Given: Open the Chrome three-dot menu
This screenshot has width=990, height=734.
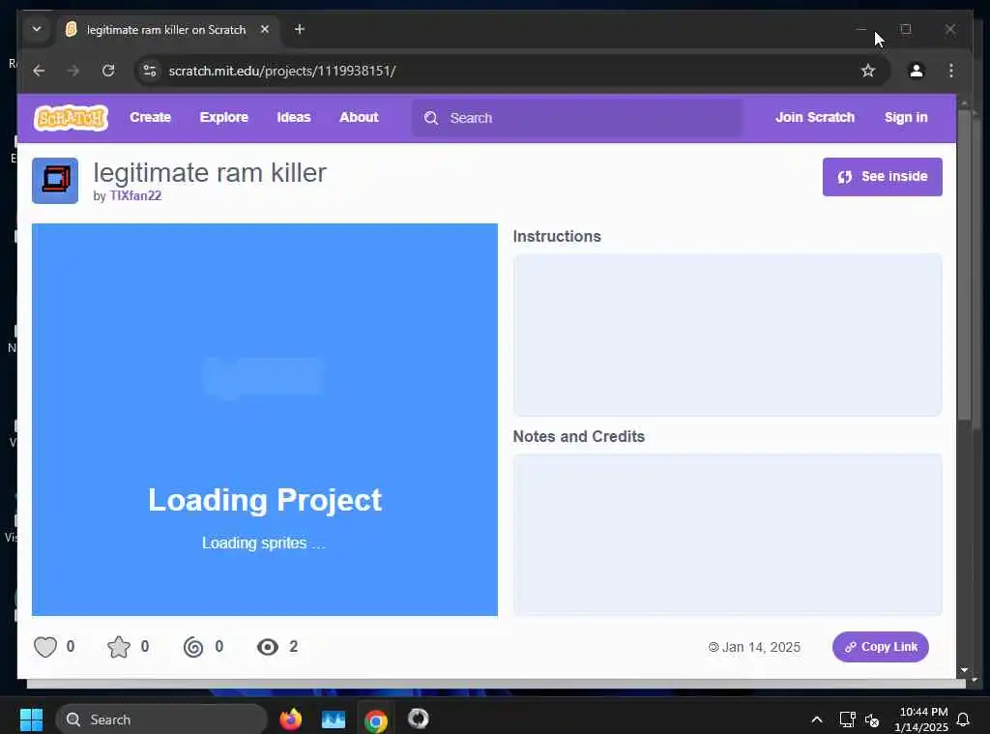Looking at the screenshot, I should 951,71.
